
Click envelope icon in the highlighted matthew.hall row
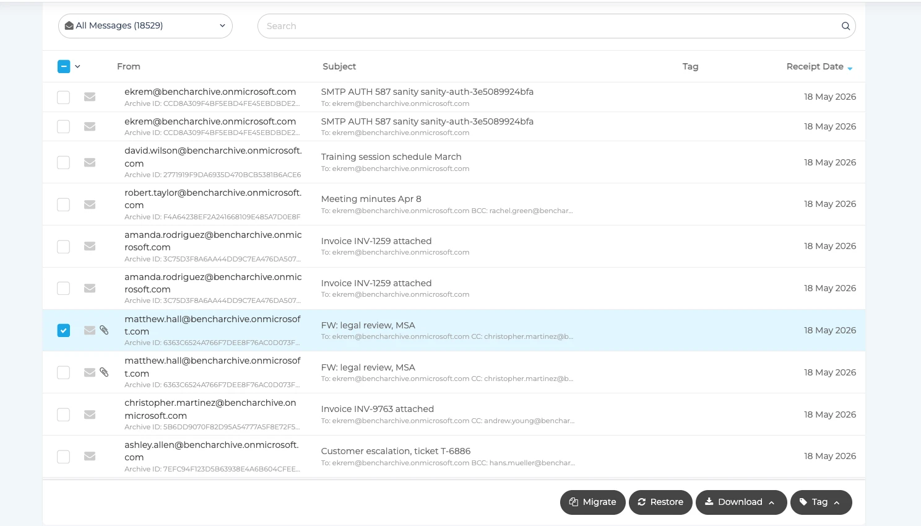[x=90, y=330]
